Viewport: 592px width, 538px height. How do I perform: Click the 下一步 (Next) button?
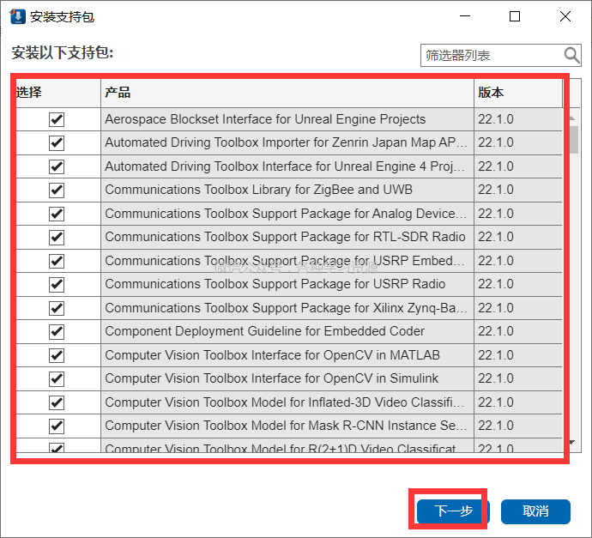pyautogui.click(x=453, y=511)
